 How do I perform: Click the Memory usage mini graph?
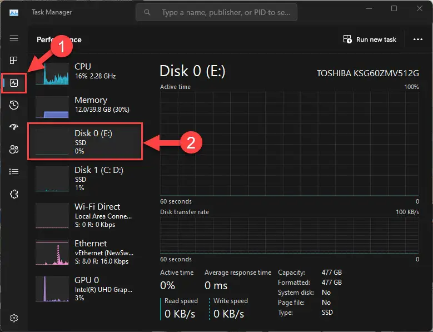[52, 107]
